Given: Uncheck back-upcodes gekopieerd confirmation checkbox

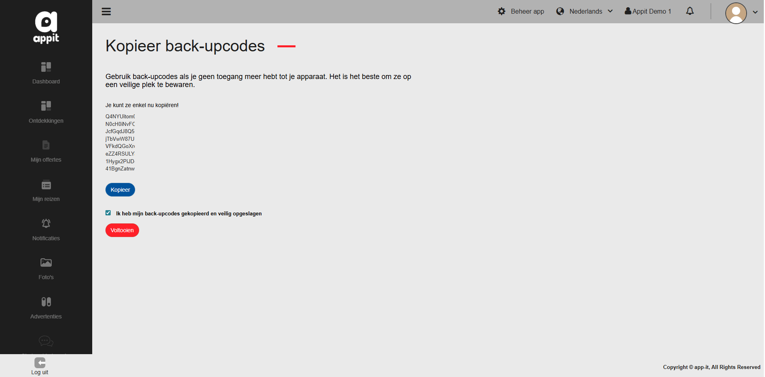Looking at the screenshot, I should coord(108,213).
